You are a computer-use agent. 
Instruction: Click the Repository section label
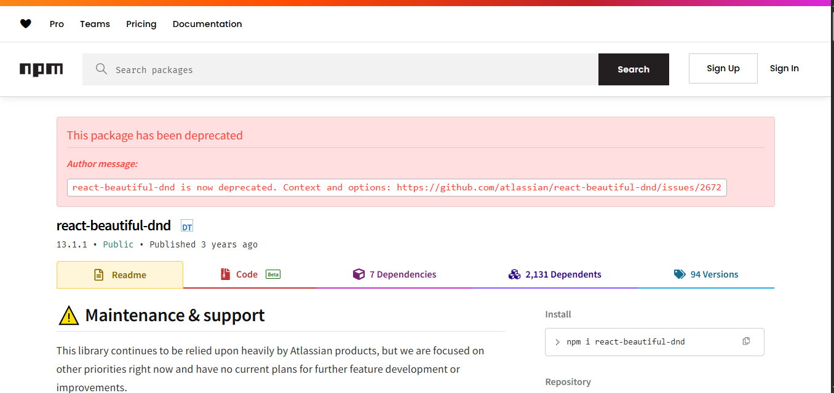click(568, 382)
